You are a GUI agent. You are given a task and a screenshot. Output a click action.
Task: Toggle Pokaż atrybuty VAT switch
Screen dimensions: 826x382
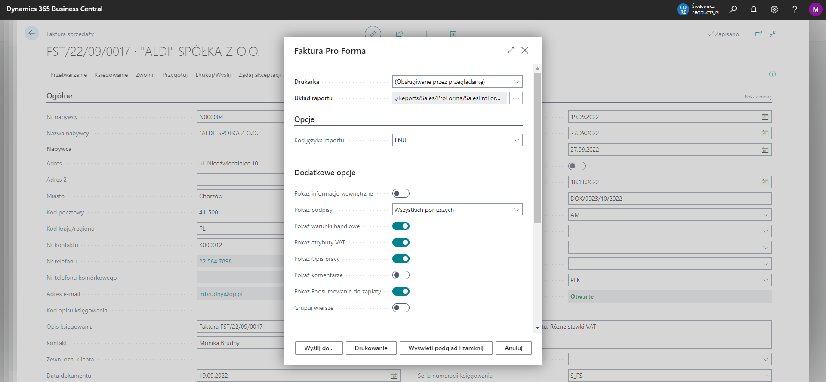pyautogui.click(x=401, y=242)
